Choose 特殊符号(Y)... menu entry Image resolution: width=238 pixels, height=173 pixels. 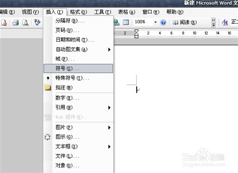click(78, 78)
